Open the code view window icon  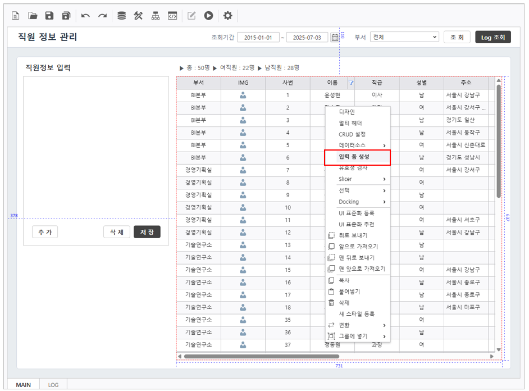[172, 16]
